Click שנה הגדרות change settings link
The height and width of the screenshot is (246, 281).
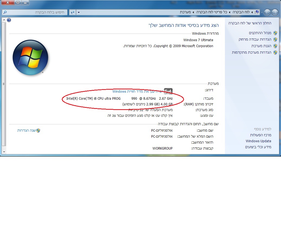27,130
